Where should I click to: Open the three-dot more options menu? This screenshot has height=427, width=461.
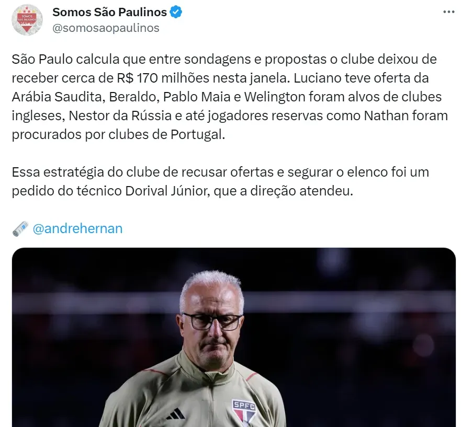click(x=448, y=12)
